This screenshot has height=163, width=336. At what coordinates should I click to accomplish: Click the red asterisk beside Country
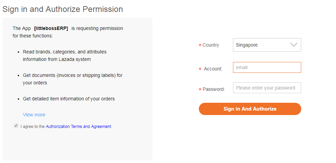pyautogui.click(x=200, y=45)
